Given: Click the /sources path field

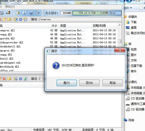Looking at the screenshot, I should point(80,19).
